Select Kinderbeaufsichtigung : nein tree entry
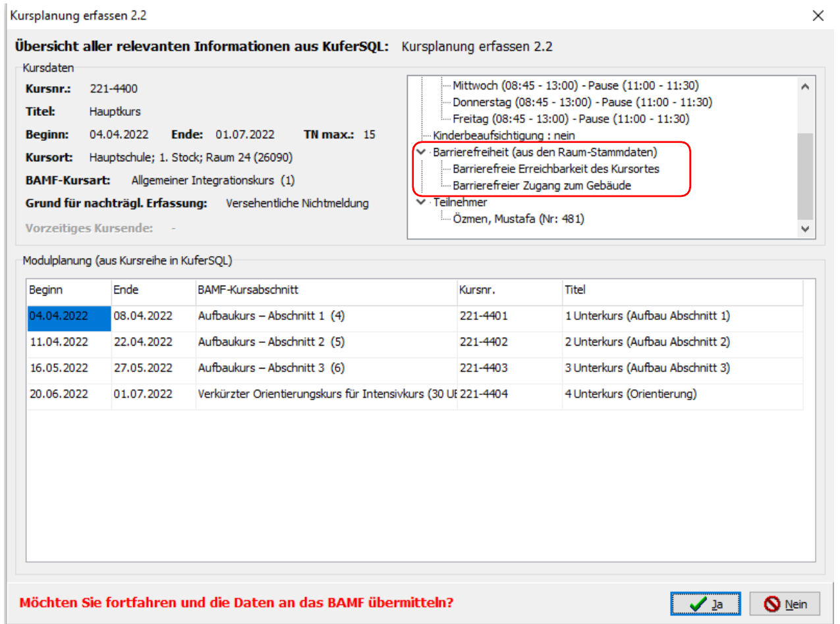Image resolution: width=840 pixels, height=624 pixels. (504, 135)
